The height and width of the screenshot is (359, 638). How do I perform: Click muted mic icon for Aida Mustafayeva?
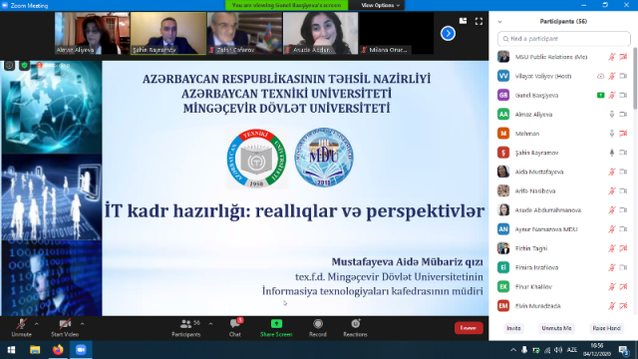coord(611,172)
